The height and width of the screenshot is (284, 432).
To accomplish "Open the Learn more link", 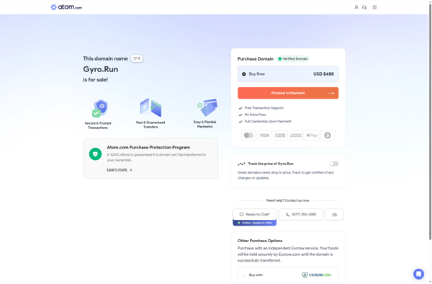I will (120, 169).
